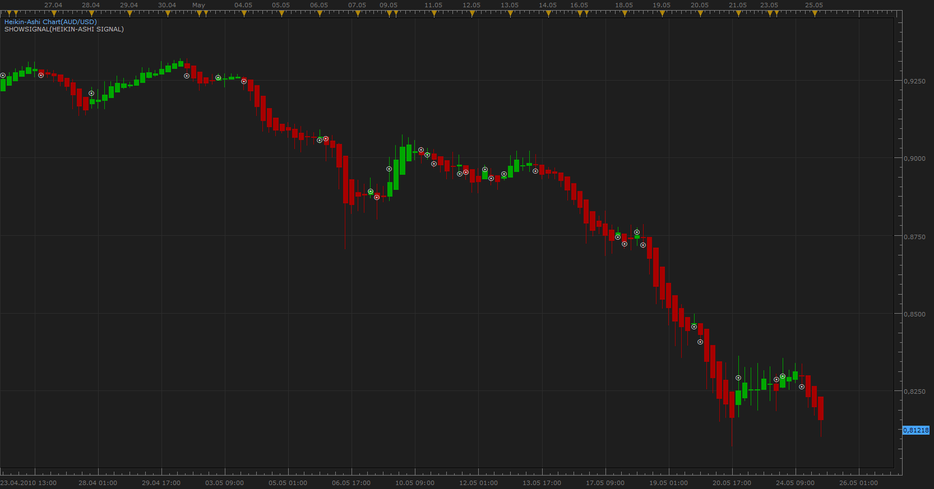Select the triangle marker under 12.05

tap(472, 13)
